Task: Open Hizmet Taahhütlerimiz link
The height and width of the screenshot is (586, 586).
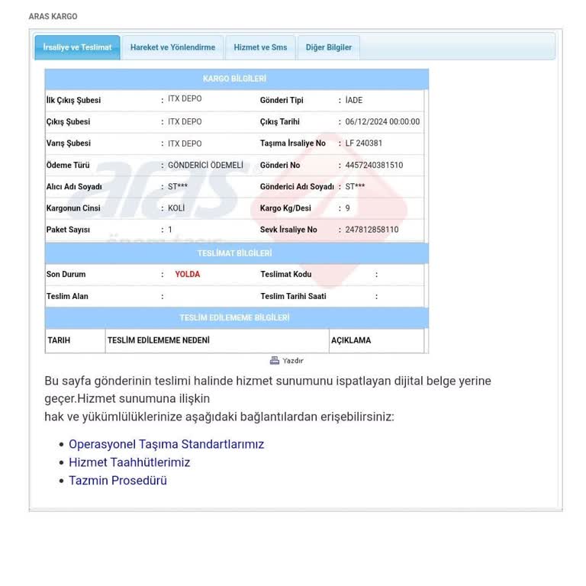Action: coord(129,462)
